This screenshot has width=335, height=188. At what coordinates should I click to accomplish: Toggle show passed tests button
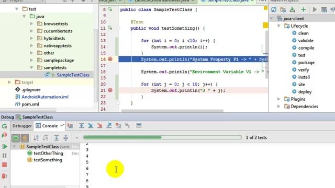[15, 138]
